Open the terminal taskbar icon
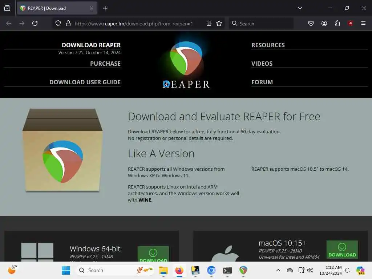The height and width of the screenshot is (279, 372). click(227, 270)
